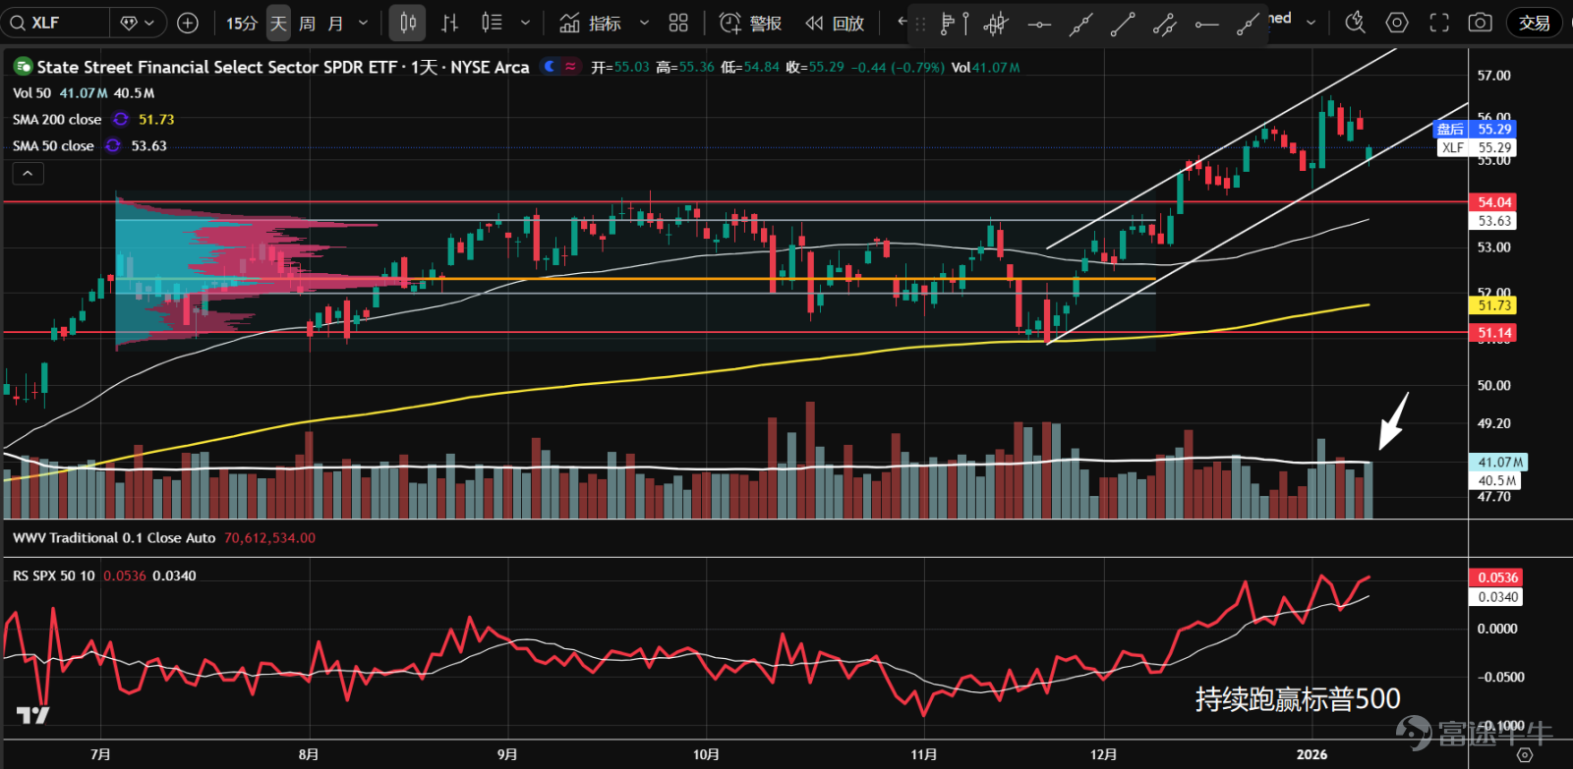Click the red 0.0536 RS value label
Viewport: 1573px width, 769px height.
tap(1495, 577)
